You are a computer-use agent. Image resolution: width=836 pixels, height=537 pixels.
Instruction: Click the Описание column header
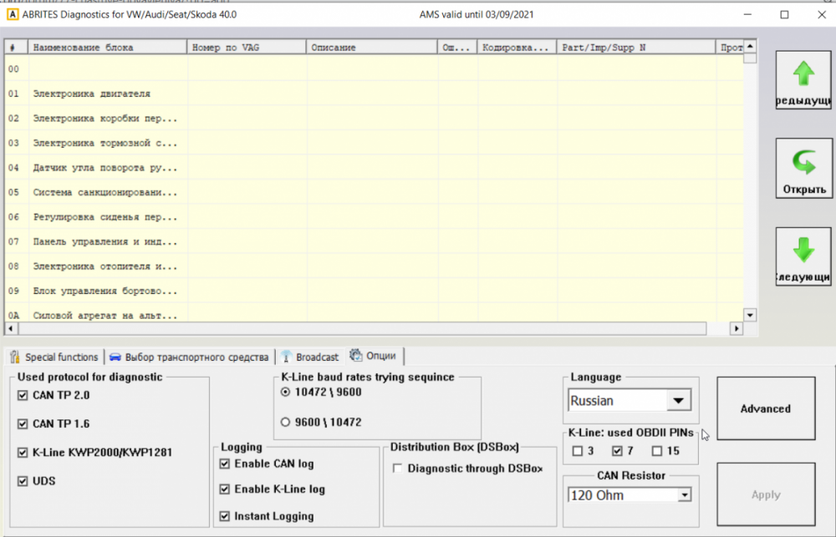tap(372, 48)
